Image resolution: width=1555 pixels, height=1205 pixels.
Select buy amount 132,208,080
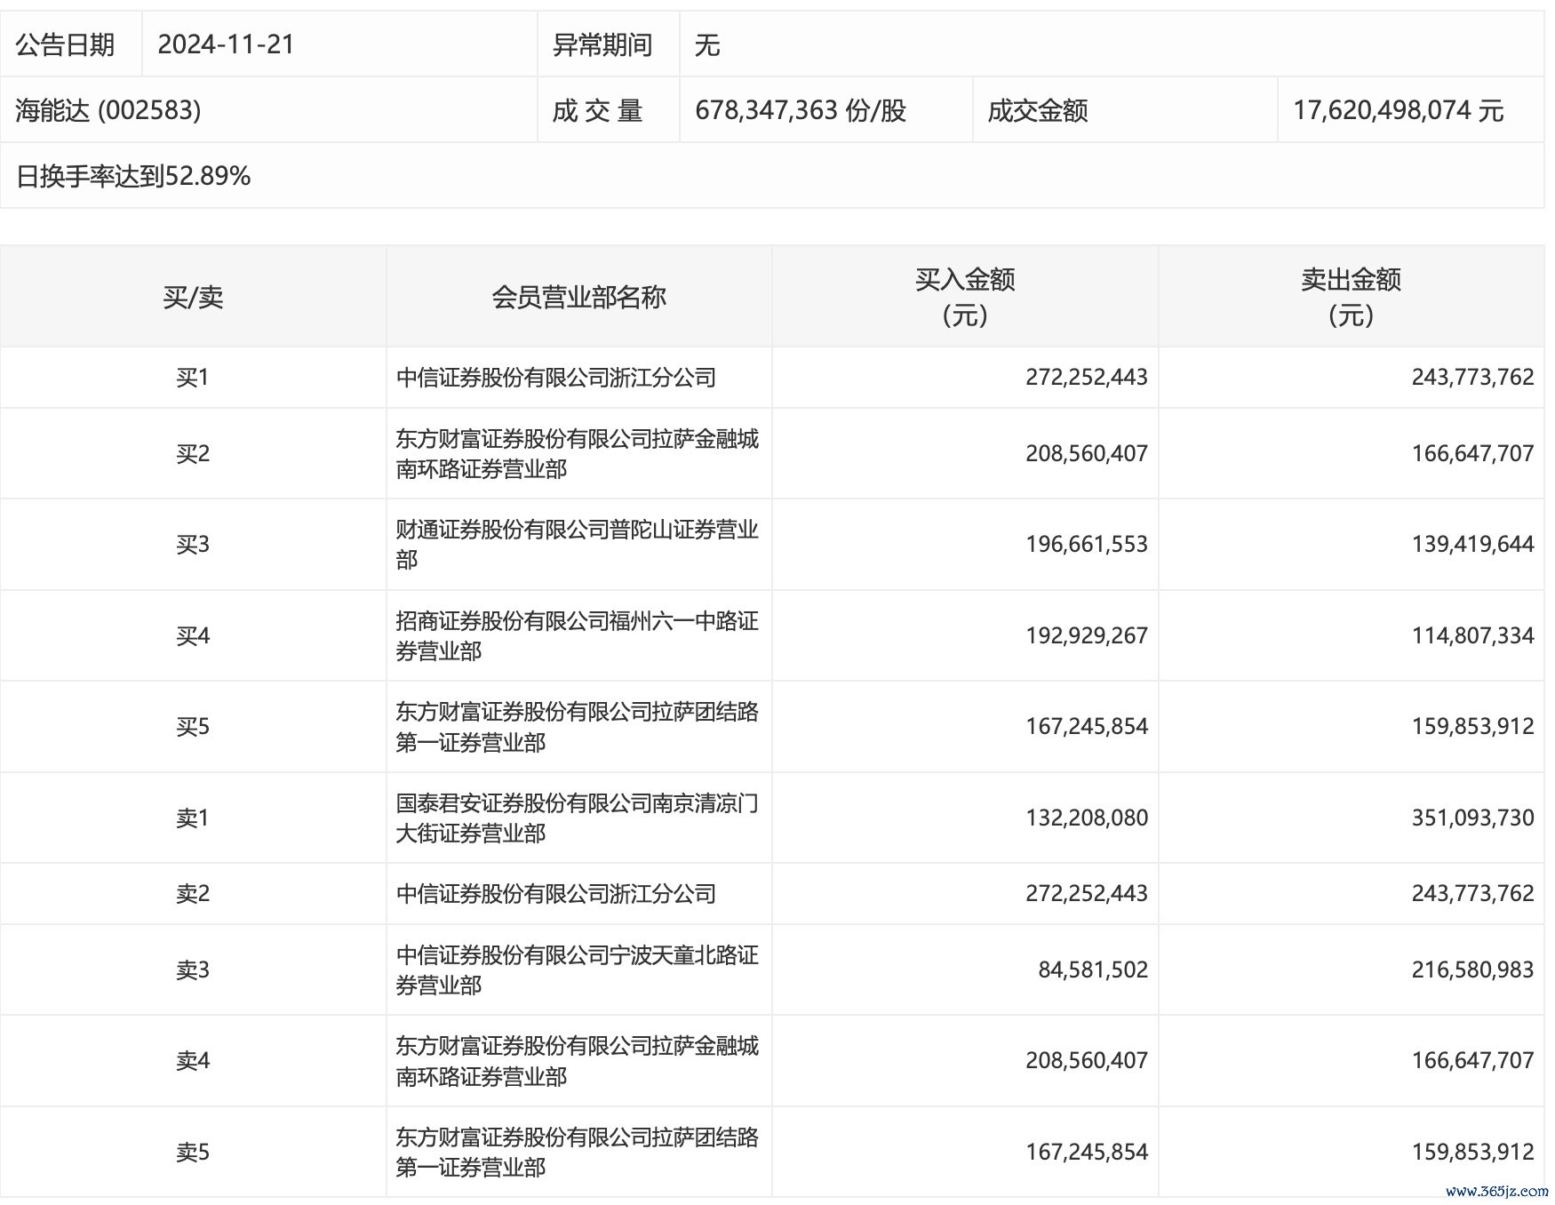point(1087,818)
